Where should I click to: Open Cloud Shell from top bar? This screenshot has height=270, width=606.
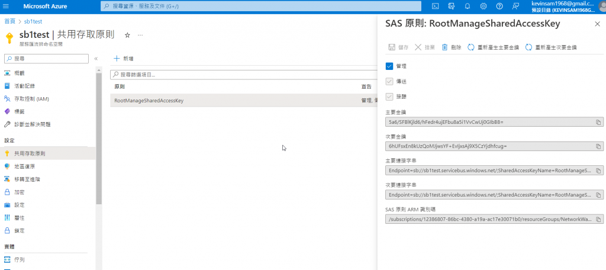(x=435, y=6)
